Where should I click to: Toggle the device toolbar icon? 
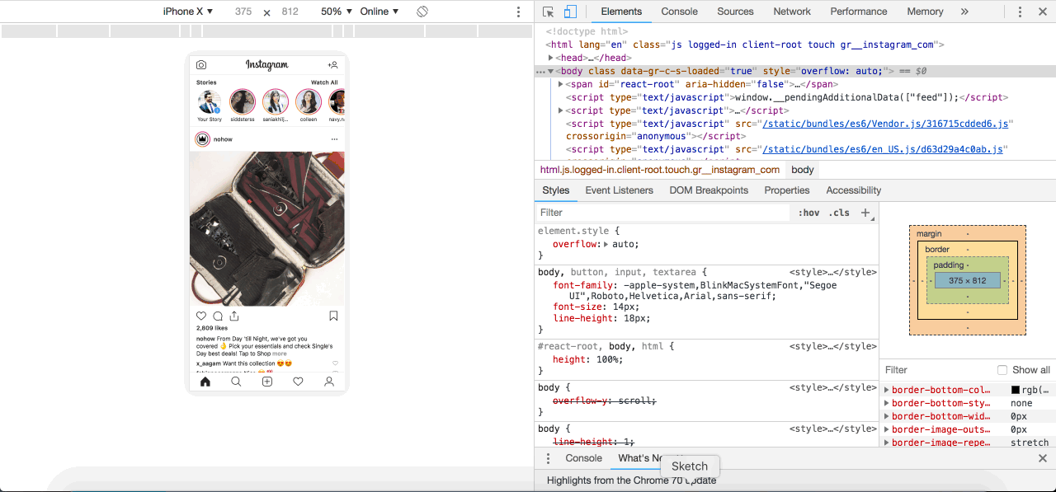[570, 12]
